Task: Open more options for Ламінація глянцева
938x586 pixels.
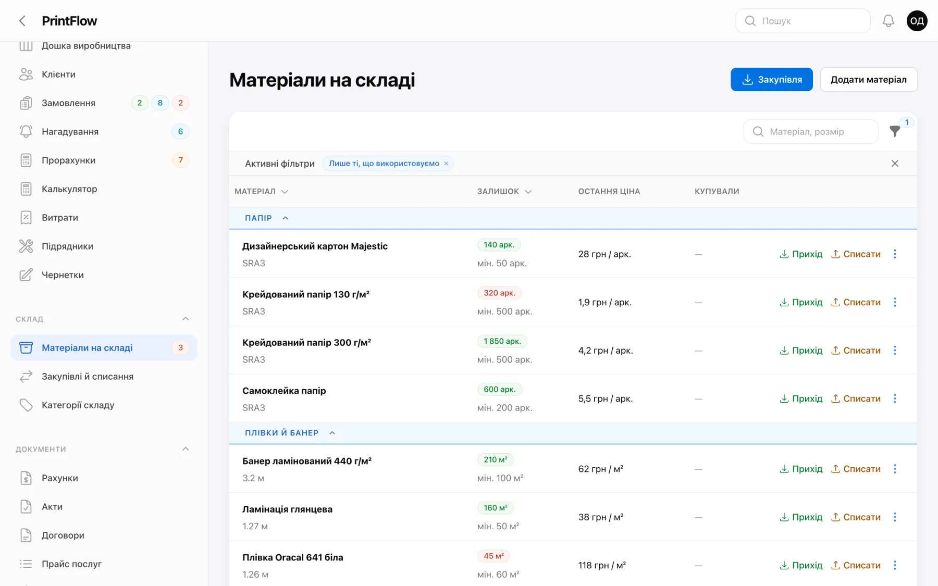Action: [895, 517]
